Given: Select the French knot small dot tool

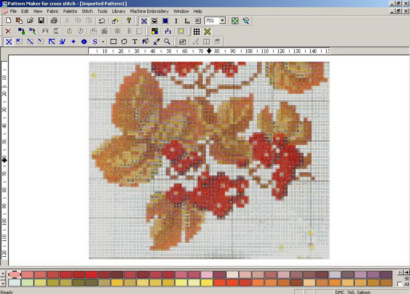Looking at the screenshot, I should 73,42.
